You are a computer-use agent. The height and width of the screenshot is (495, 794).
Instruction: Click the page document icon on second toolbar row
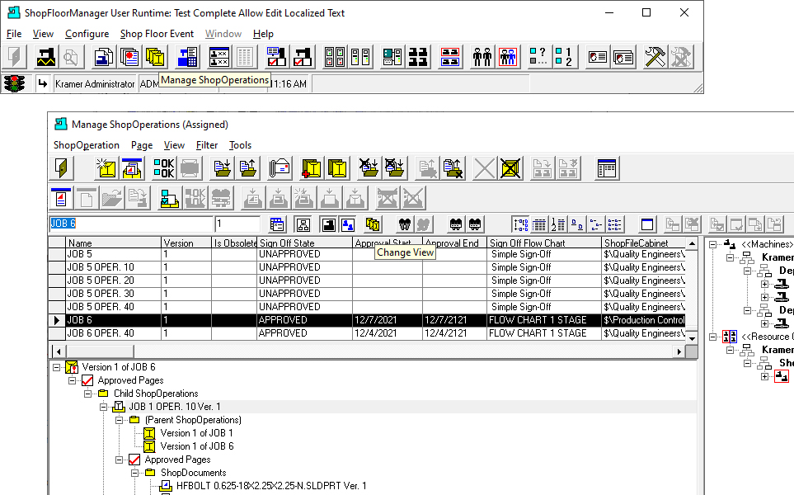coord(62,198)
